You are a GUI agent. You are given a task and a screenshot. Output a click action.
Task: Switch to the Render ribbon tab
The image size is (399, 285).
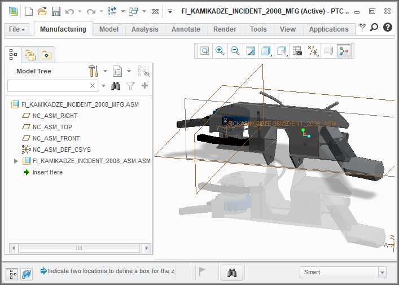pyautogui.click(x=225, y=29)
